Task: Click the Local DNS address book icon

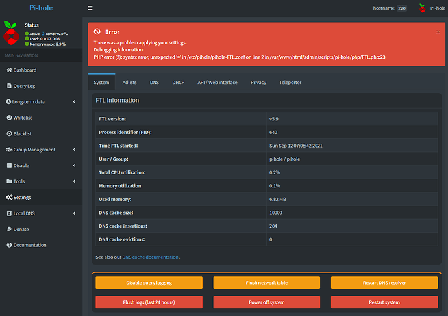Action: pos(9,213)
